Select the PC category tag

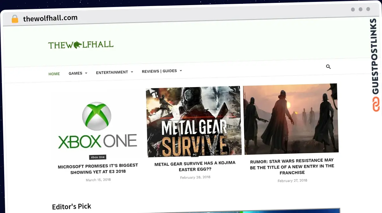pos(195,155)
